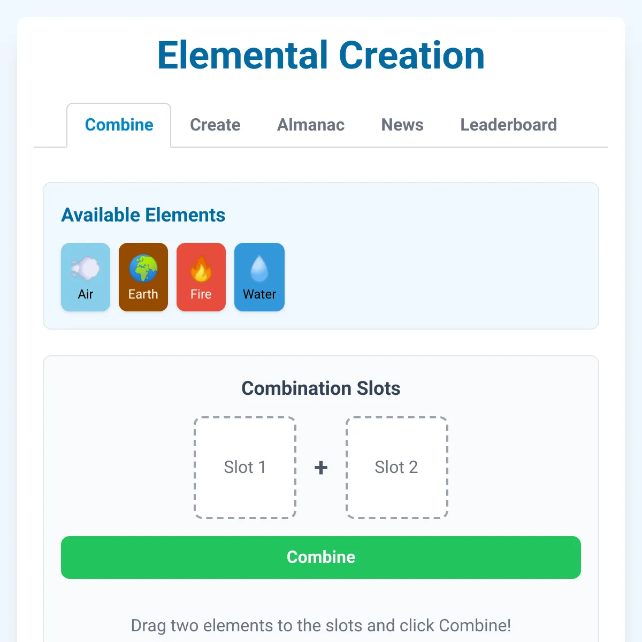Switch to the Create tab
This screenshot has width=642, height=642.
[x=215, y=125]
